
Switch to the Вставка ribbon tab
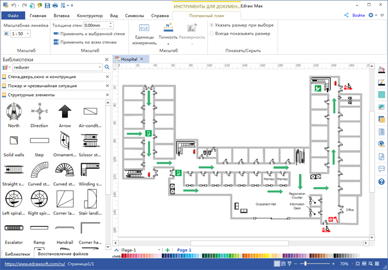click(x=61, y=15)
